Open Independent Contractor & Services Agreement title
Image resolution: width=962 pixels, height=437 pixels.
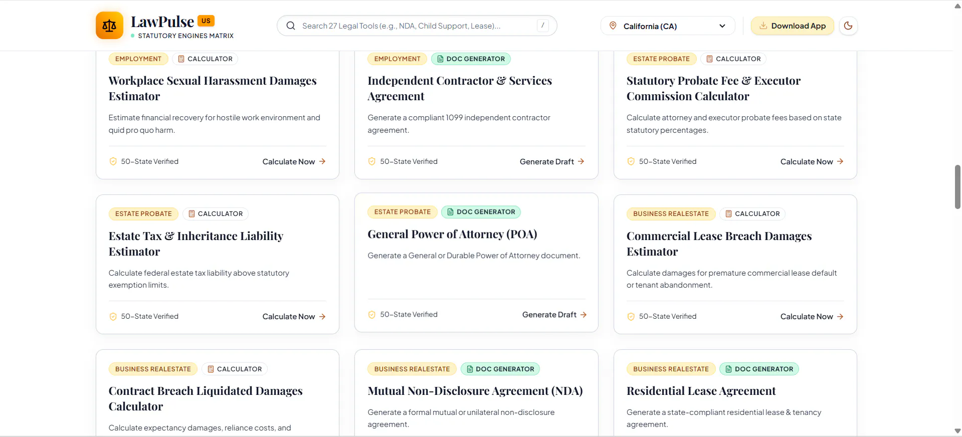pos(460,88)
